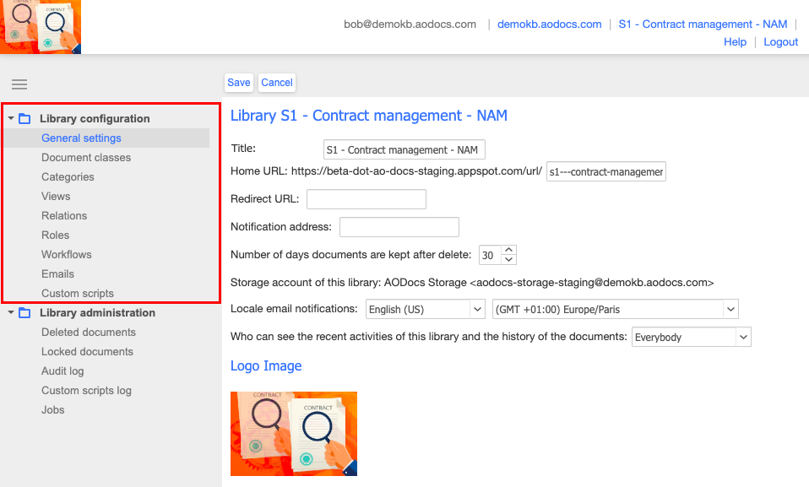Open Emails configuration
Viewport: 809px width, 487px height.
[57, 274]
